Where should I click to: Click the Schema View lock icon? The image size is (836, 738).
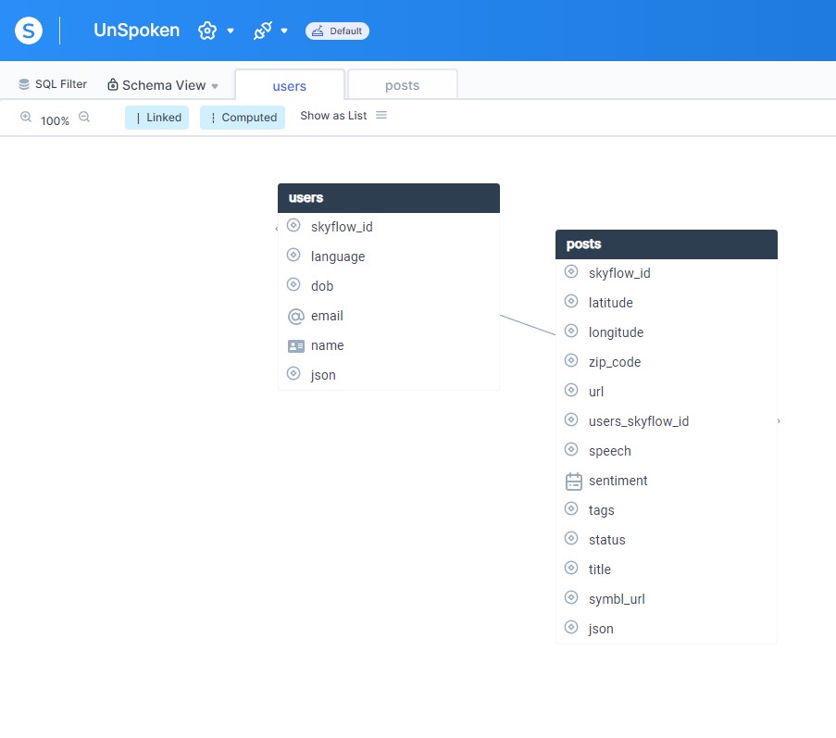pyautogui.click(x=113, y=85)
